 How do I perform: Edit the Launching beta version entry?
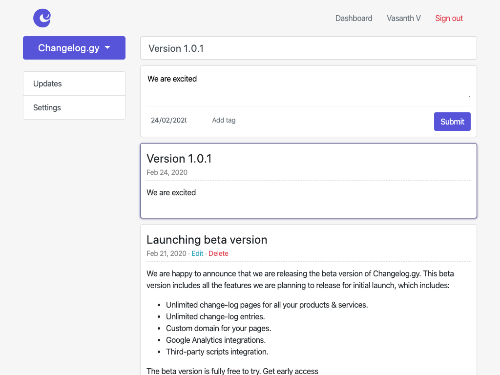coord(197,253)
